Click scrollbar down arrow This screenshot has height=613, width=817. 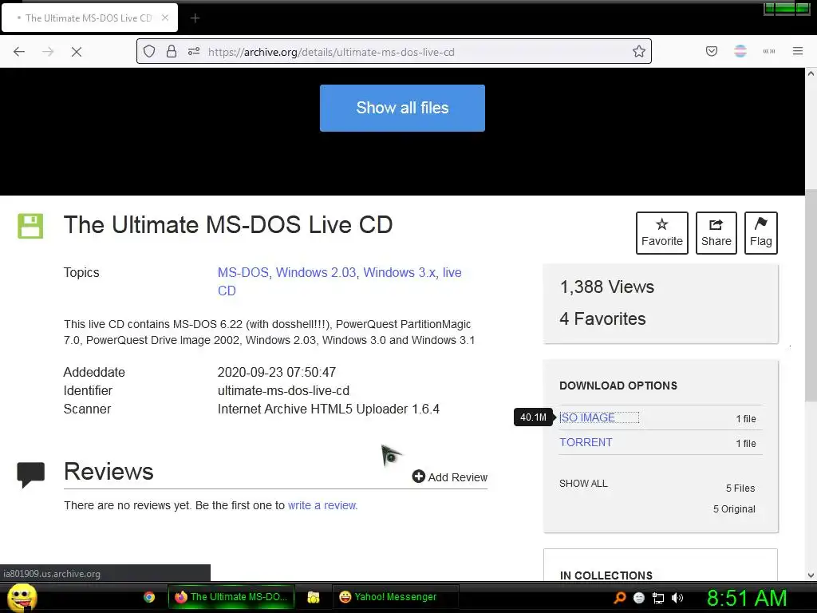(x=811, y=575)
